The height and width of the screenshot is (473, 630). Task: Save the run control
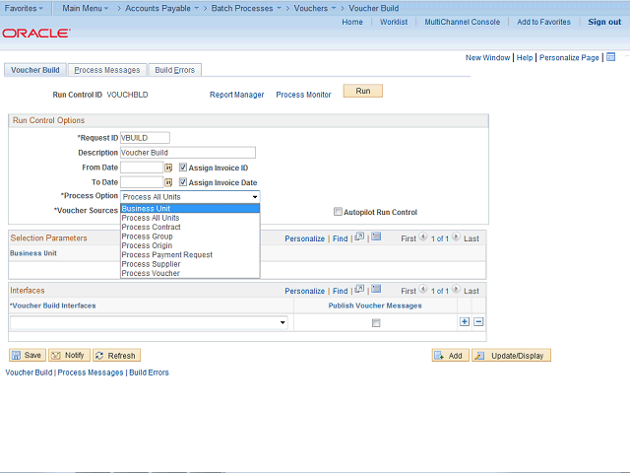[28, 355]
